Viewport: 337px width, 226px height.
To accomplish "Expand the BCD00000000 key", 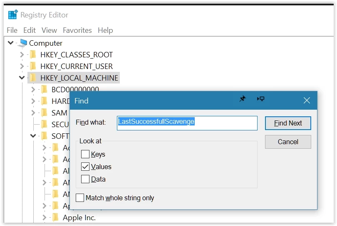I will pos(33,89).
